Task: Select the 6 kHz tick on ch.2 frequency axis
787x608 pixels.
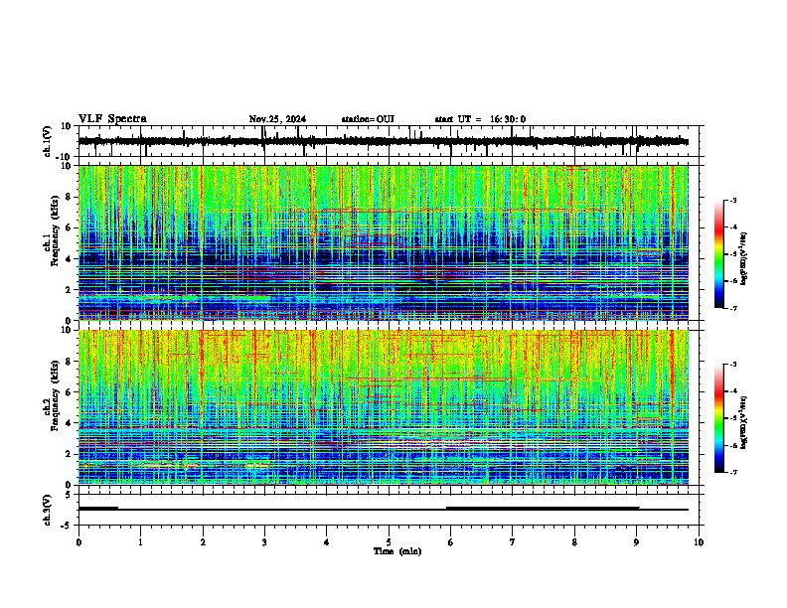Action: click(69, 391)
